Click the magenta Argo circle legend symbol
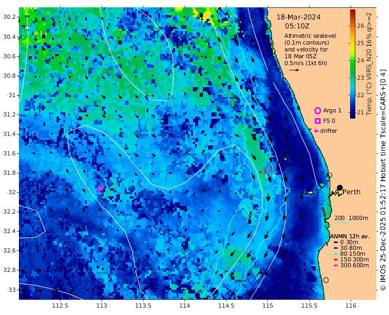389x315 pixels. pyautogui.click(x=318, y=111)
